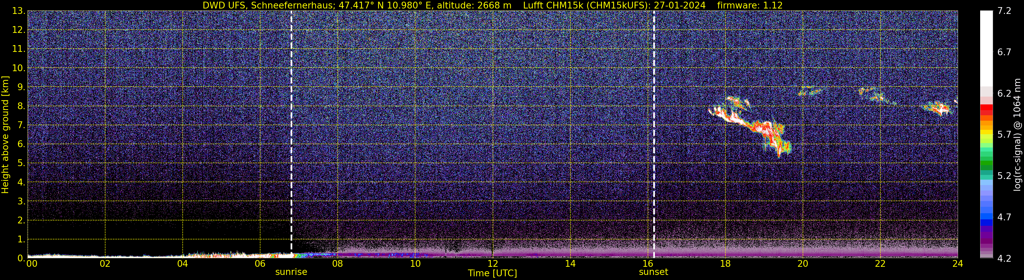Click the red band of the colorbar
This screenshot has width=1024, height=280.
[986, 110]
